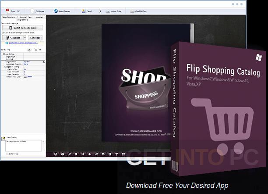This screenshot has width=268, height=194.
Task: Click the Apply Changes refresh icon
Action: pyautogui.click(x=56, y=11)
